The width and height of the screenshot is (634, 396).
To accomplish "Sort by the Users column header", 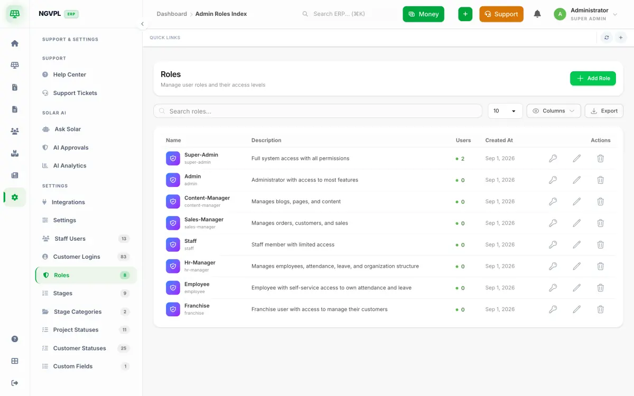I will click(x=463, y=140).
